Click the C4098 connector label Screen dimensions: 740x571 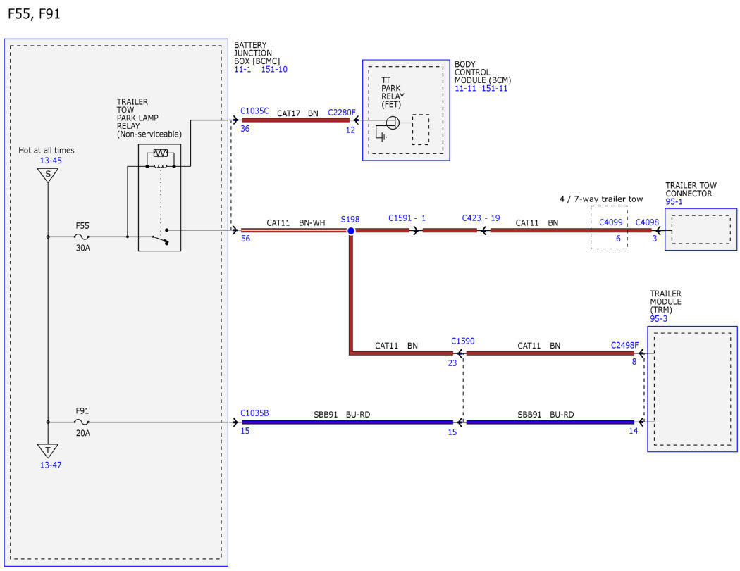pyautogui.click(x=647, y=222)
